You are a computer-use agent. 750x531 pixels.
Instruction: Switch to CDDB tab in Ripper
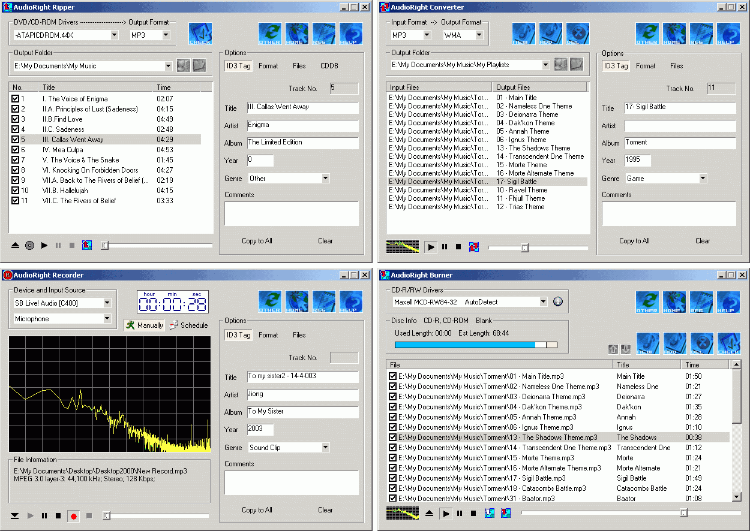(x=329, y=66)
